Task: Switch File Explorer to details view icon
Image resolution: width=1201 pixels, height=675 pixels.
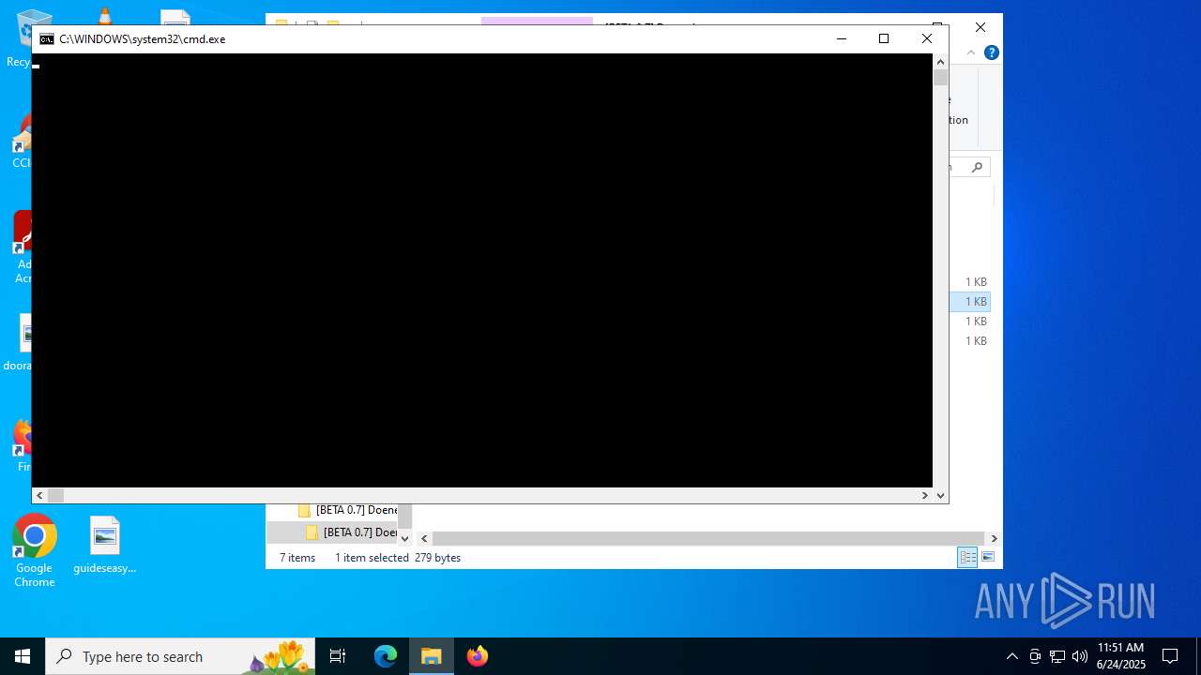Action: click(967, 557)
